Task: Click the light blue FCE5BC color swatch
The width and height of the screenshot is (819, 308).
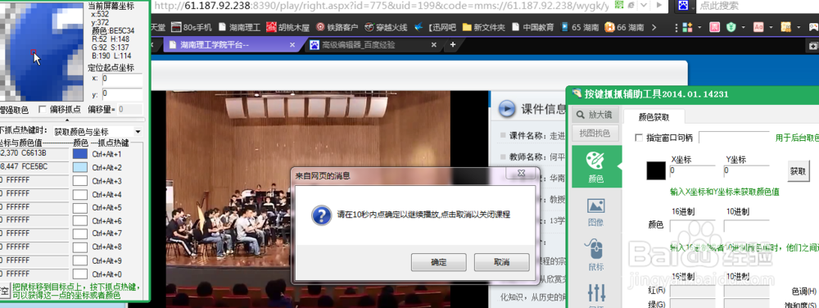Action: pyautogui.click(x=80, y=168)
